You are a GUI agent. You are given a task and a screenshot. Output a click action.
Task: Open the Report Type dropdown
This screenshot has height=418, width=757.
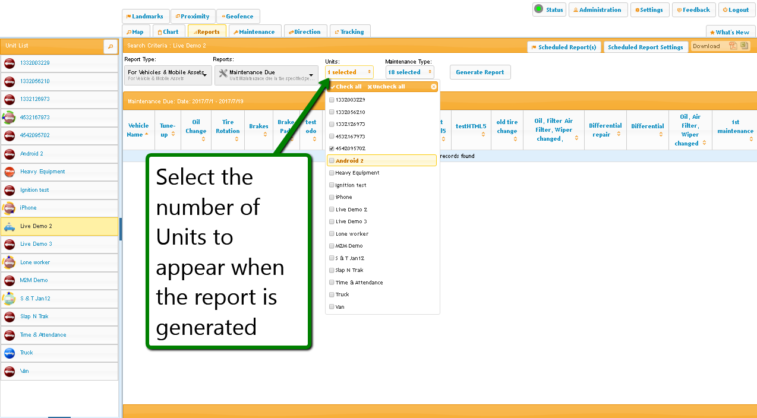pyautogui.click(x=168, y=75)
